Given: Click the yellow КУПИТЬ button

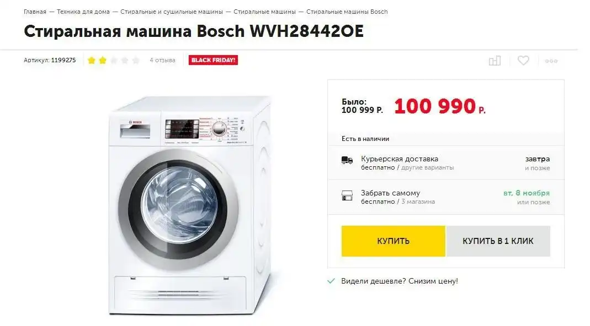Looking at the screenshot, I should [393, 241].
